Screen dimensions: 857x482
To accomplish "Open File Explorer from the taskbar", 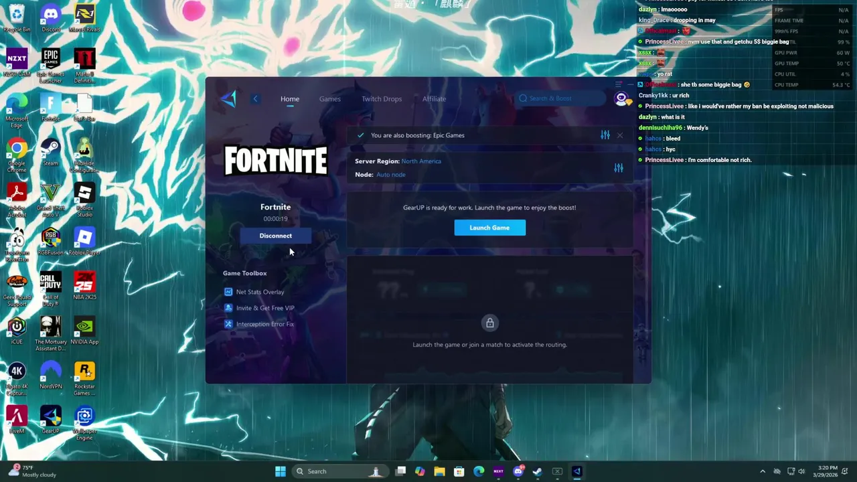I will click(439, 471).
